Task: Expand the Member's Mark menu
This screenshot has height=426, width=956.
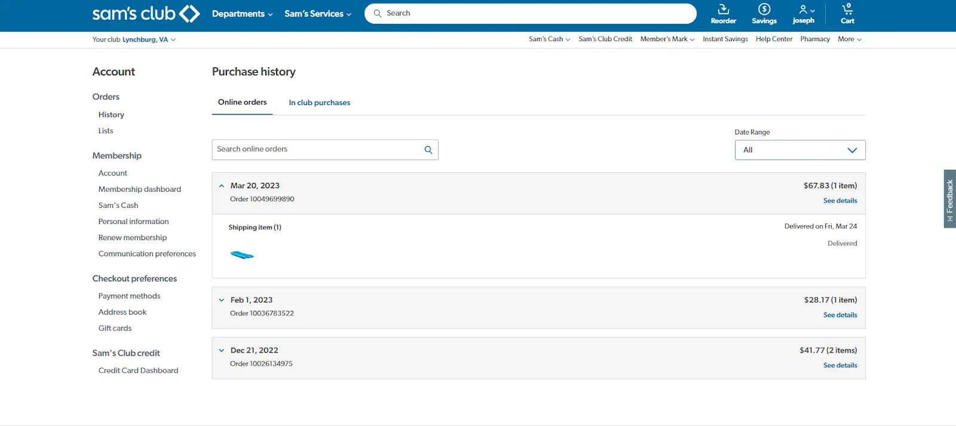Action: point(667,39)
